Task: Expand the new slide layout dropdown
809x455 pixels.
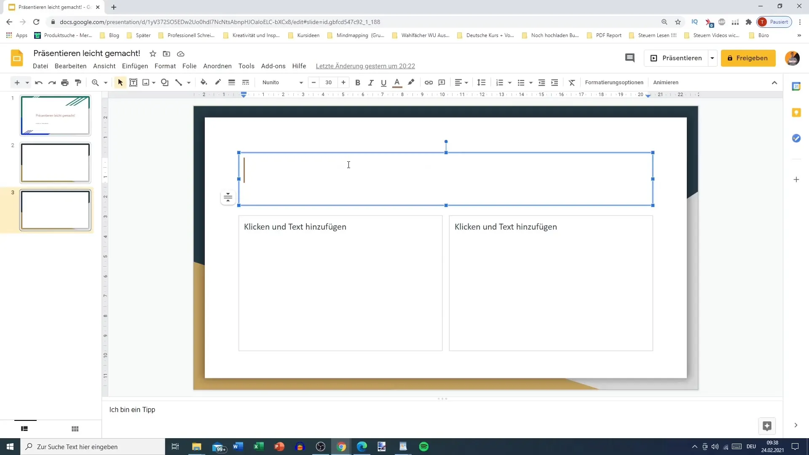Action: (27, 83)
